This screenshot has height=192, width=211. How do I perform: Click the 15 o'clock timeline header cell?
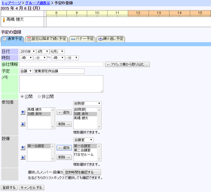click(x=200, y=13)
